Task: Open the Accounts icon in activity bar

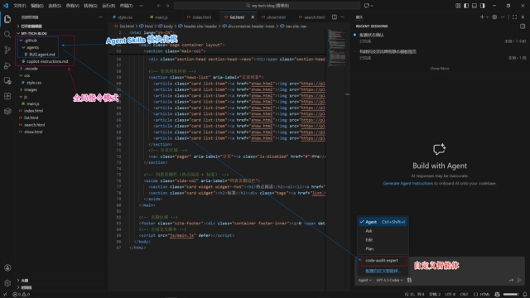Action: (7, 268)
